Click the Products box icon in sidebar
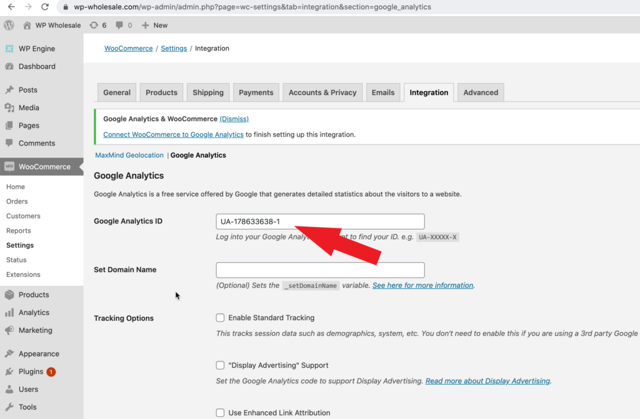This screenshot has width=640, height=419. coord(9,295)
